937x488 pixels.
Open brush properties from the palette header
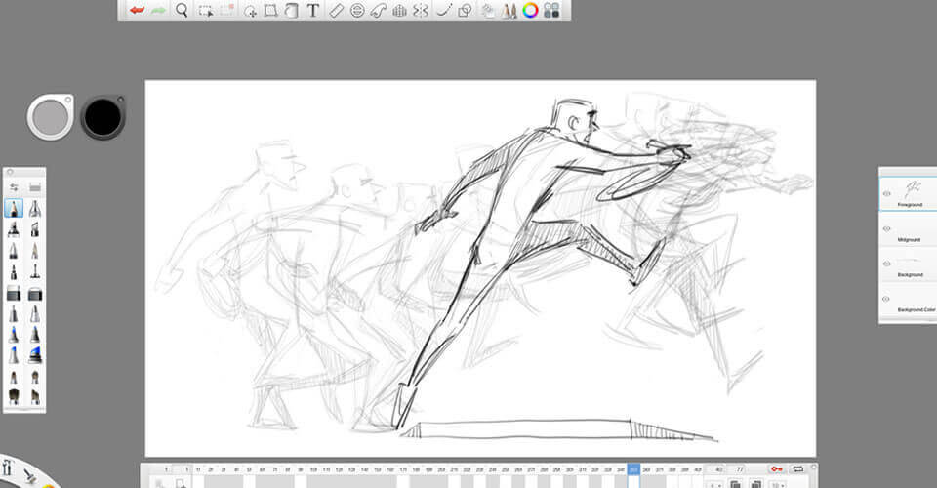tap(15, 186)
